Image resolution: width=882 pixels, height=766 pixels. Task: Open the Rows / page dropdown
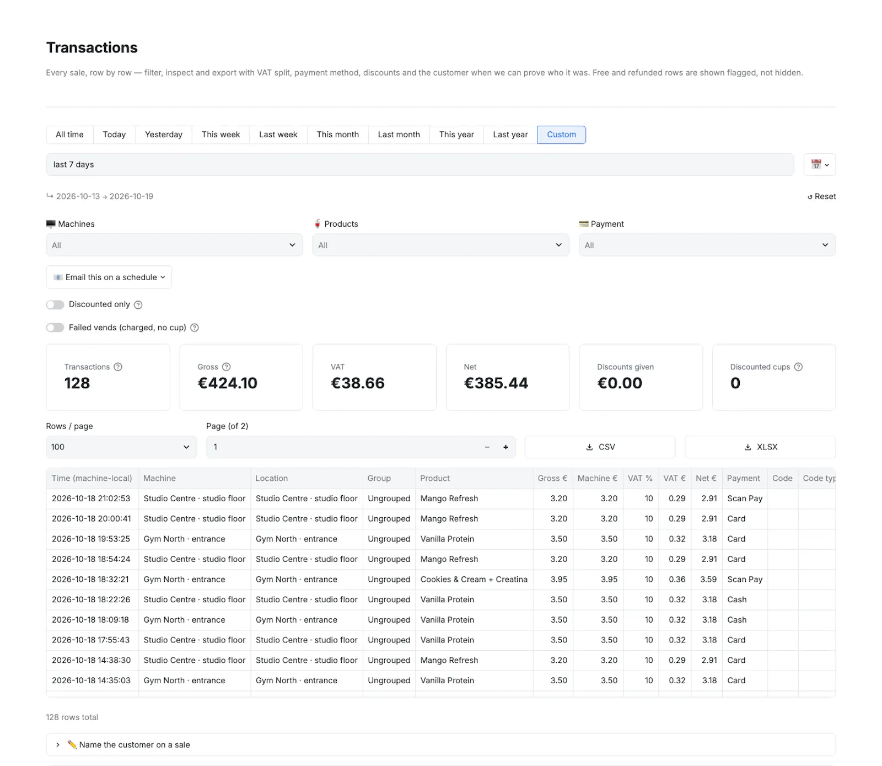(121, 447)
